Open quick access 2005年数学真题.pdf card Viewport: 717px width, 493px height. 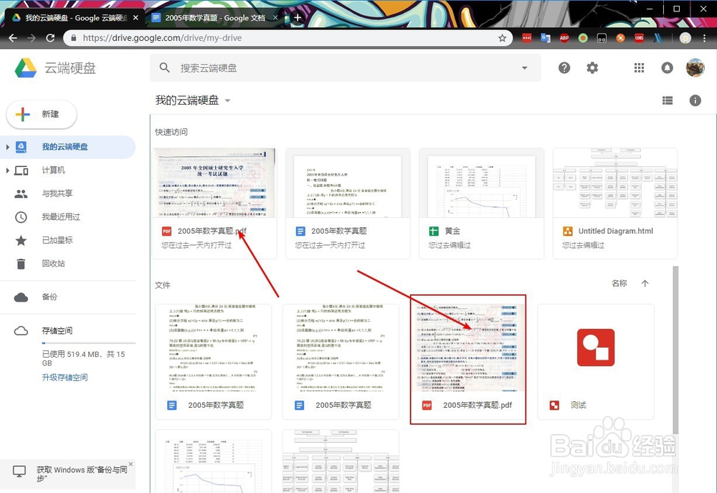(214, 204)
